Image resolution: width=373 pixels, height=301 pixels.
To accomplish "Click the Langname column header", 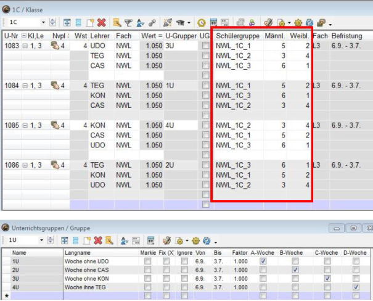I will (76, 252).
